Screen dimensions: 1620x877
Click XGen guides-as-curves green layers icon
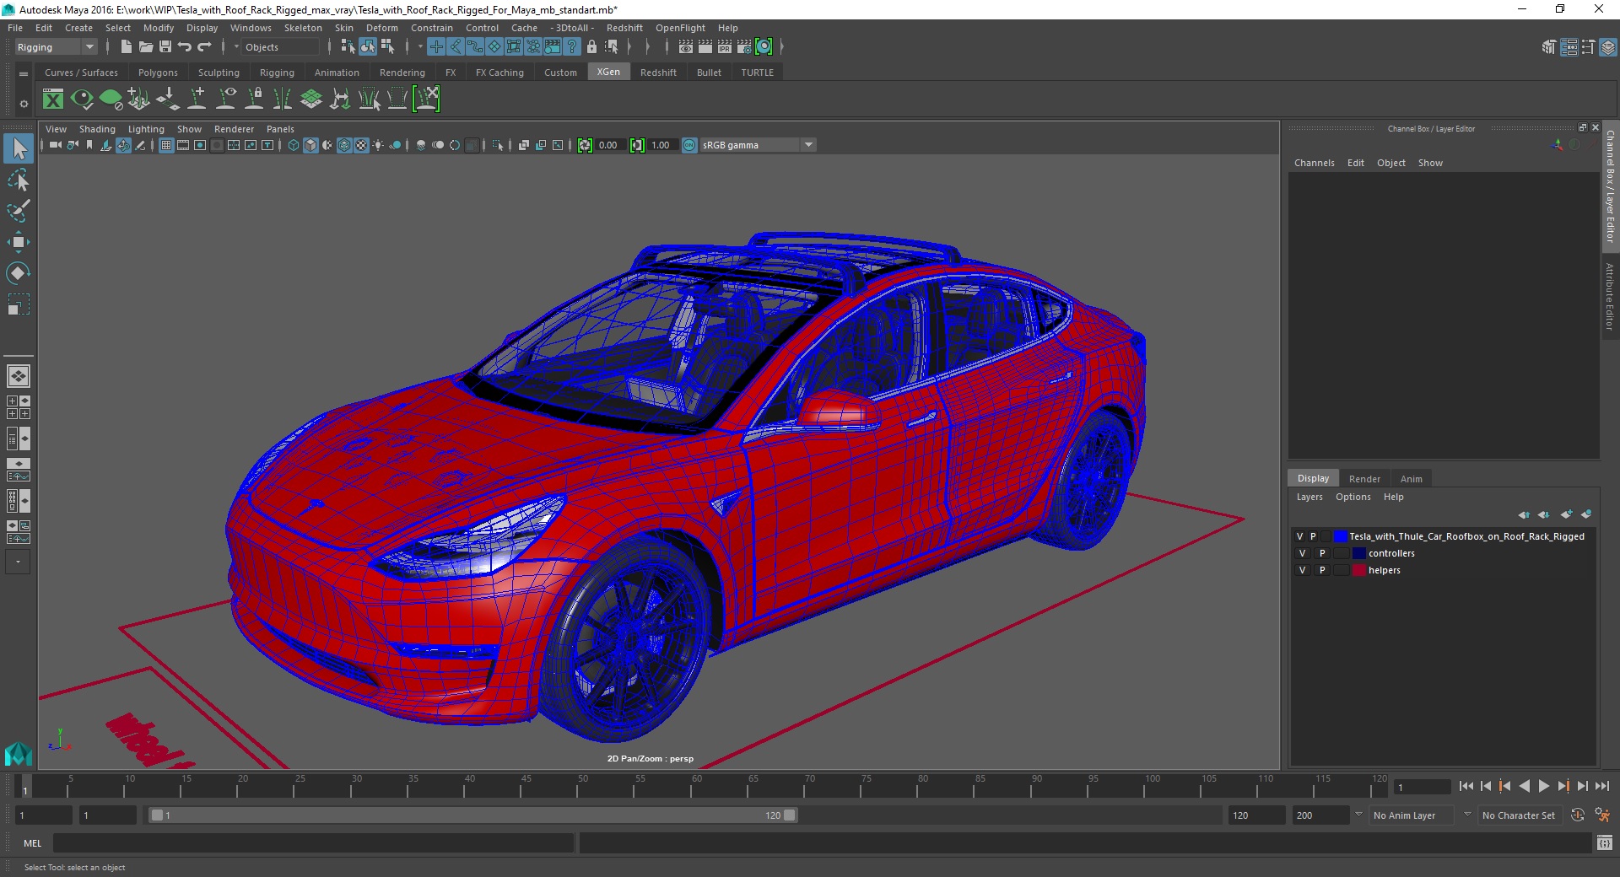[x=311, y=100]
